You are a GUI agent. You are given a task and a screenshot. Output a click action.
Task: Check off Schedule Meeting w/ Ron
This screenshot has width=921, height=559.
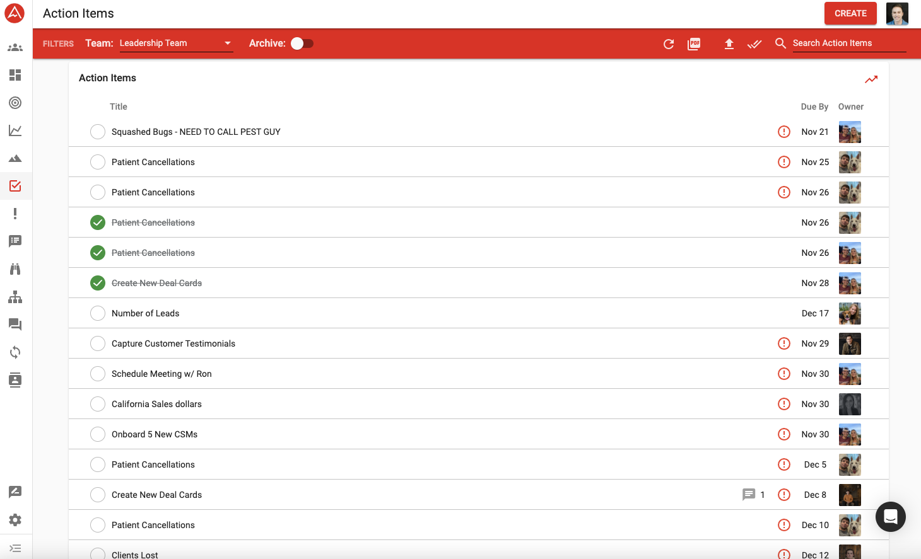98,374
